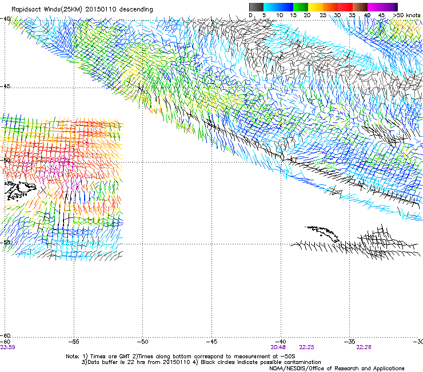423x372 pixels.
Task: Click the South Georgia island coastline outline
Action: [x=322, y=234]
